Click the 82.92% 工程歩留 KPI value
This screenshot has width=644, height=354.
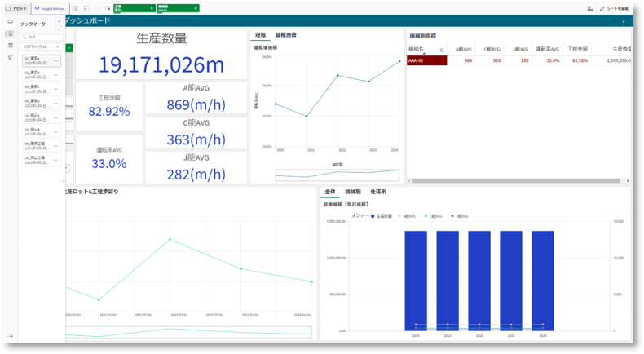point(109,112)
